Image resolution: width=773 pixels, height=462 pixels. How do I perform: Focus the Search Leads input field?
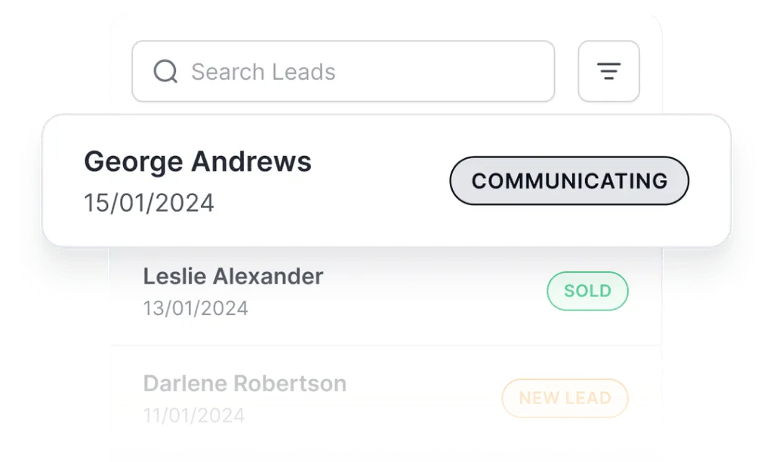click(343, 72)
